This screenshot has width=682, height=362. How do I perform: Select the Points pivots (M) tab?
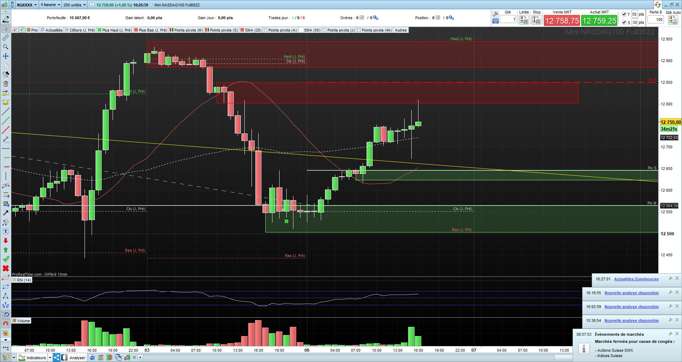pos(186,30)
